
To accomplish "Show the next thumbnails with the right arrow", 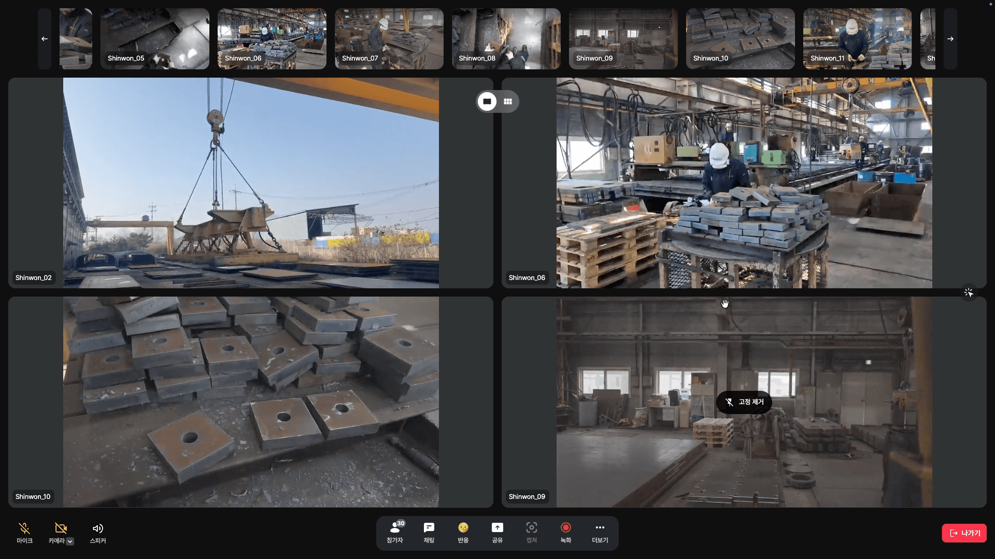I will tap(950, 39).
